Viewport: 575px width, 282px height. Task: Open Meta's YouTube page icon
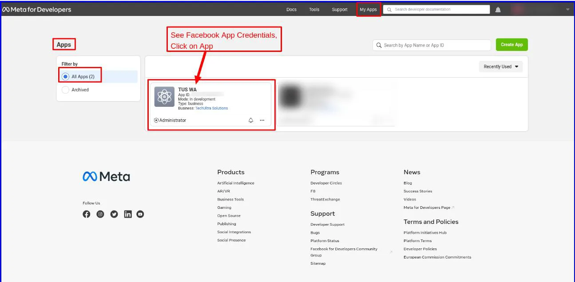pos(140,214)
